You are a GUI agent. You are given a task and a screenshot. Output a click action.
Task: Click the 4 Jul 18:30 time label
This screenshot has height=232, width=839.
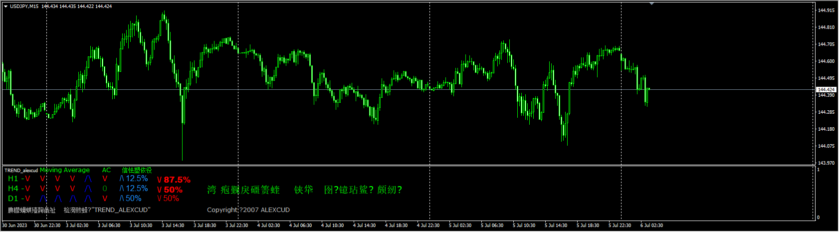pos(396,226)
